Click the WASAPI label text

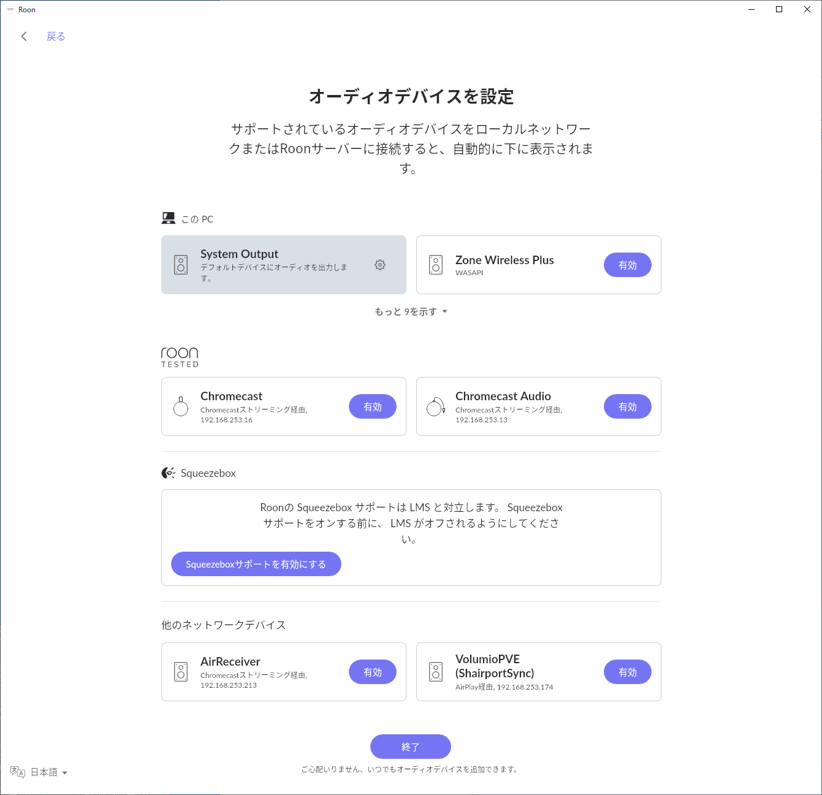(470, 273)
